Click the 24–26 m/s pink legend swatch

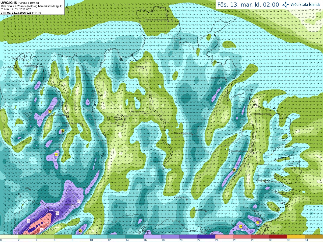[x=224, y=237]
